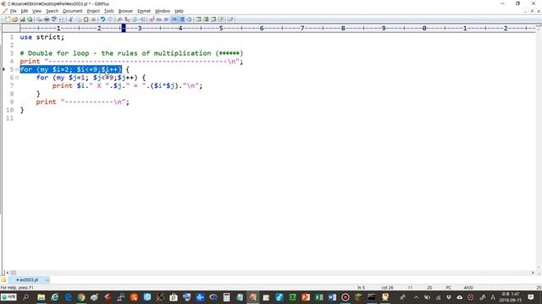Click the Redo toolbar icon
Viewport: 542px width, 304px height.
pos(110,19)
